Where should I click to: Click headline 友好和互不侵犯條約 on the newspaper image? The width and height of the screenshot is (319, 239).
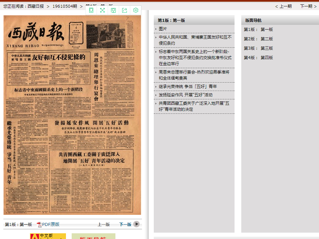tap(59, 57)
